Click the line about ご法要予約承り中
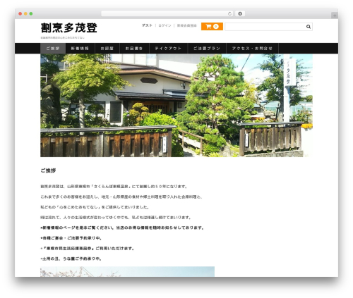This screenshot has height=298, width=353. (x=71, y=238)
